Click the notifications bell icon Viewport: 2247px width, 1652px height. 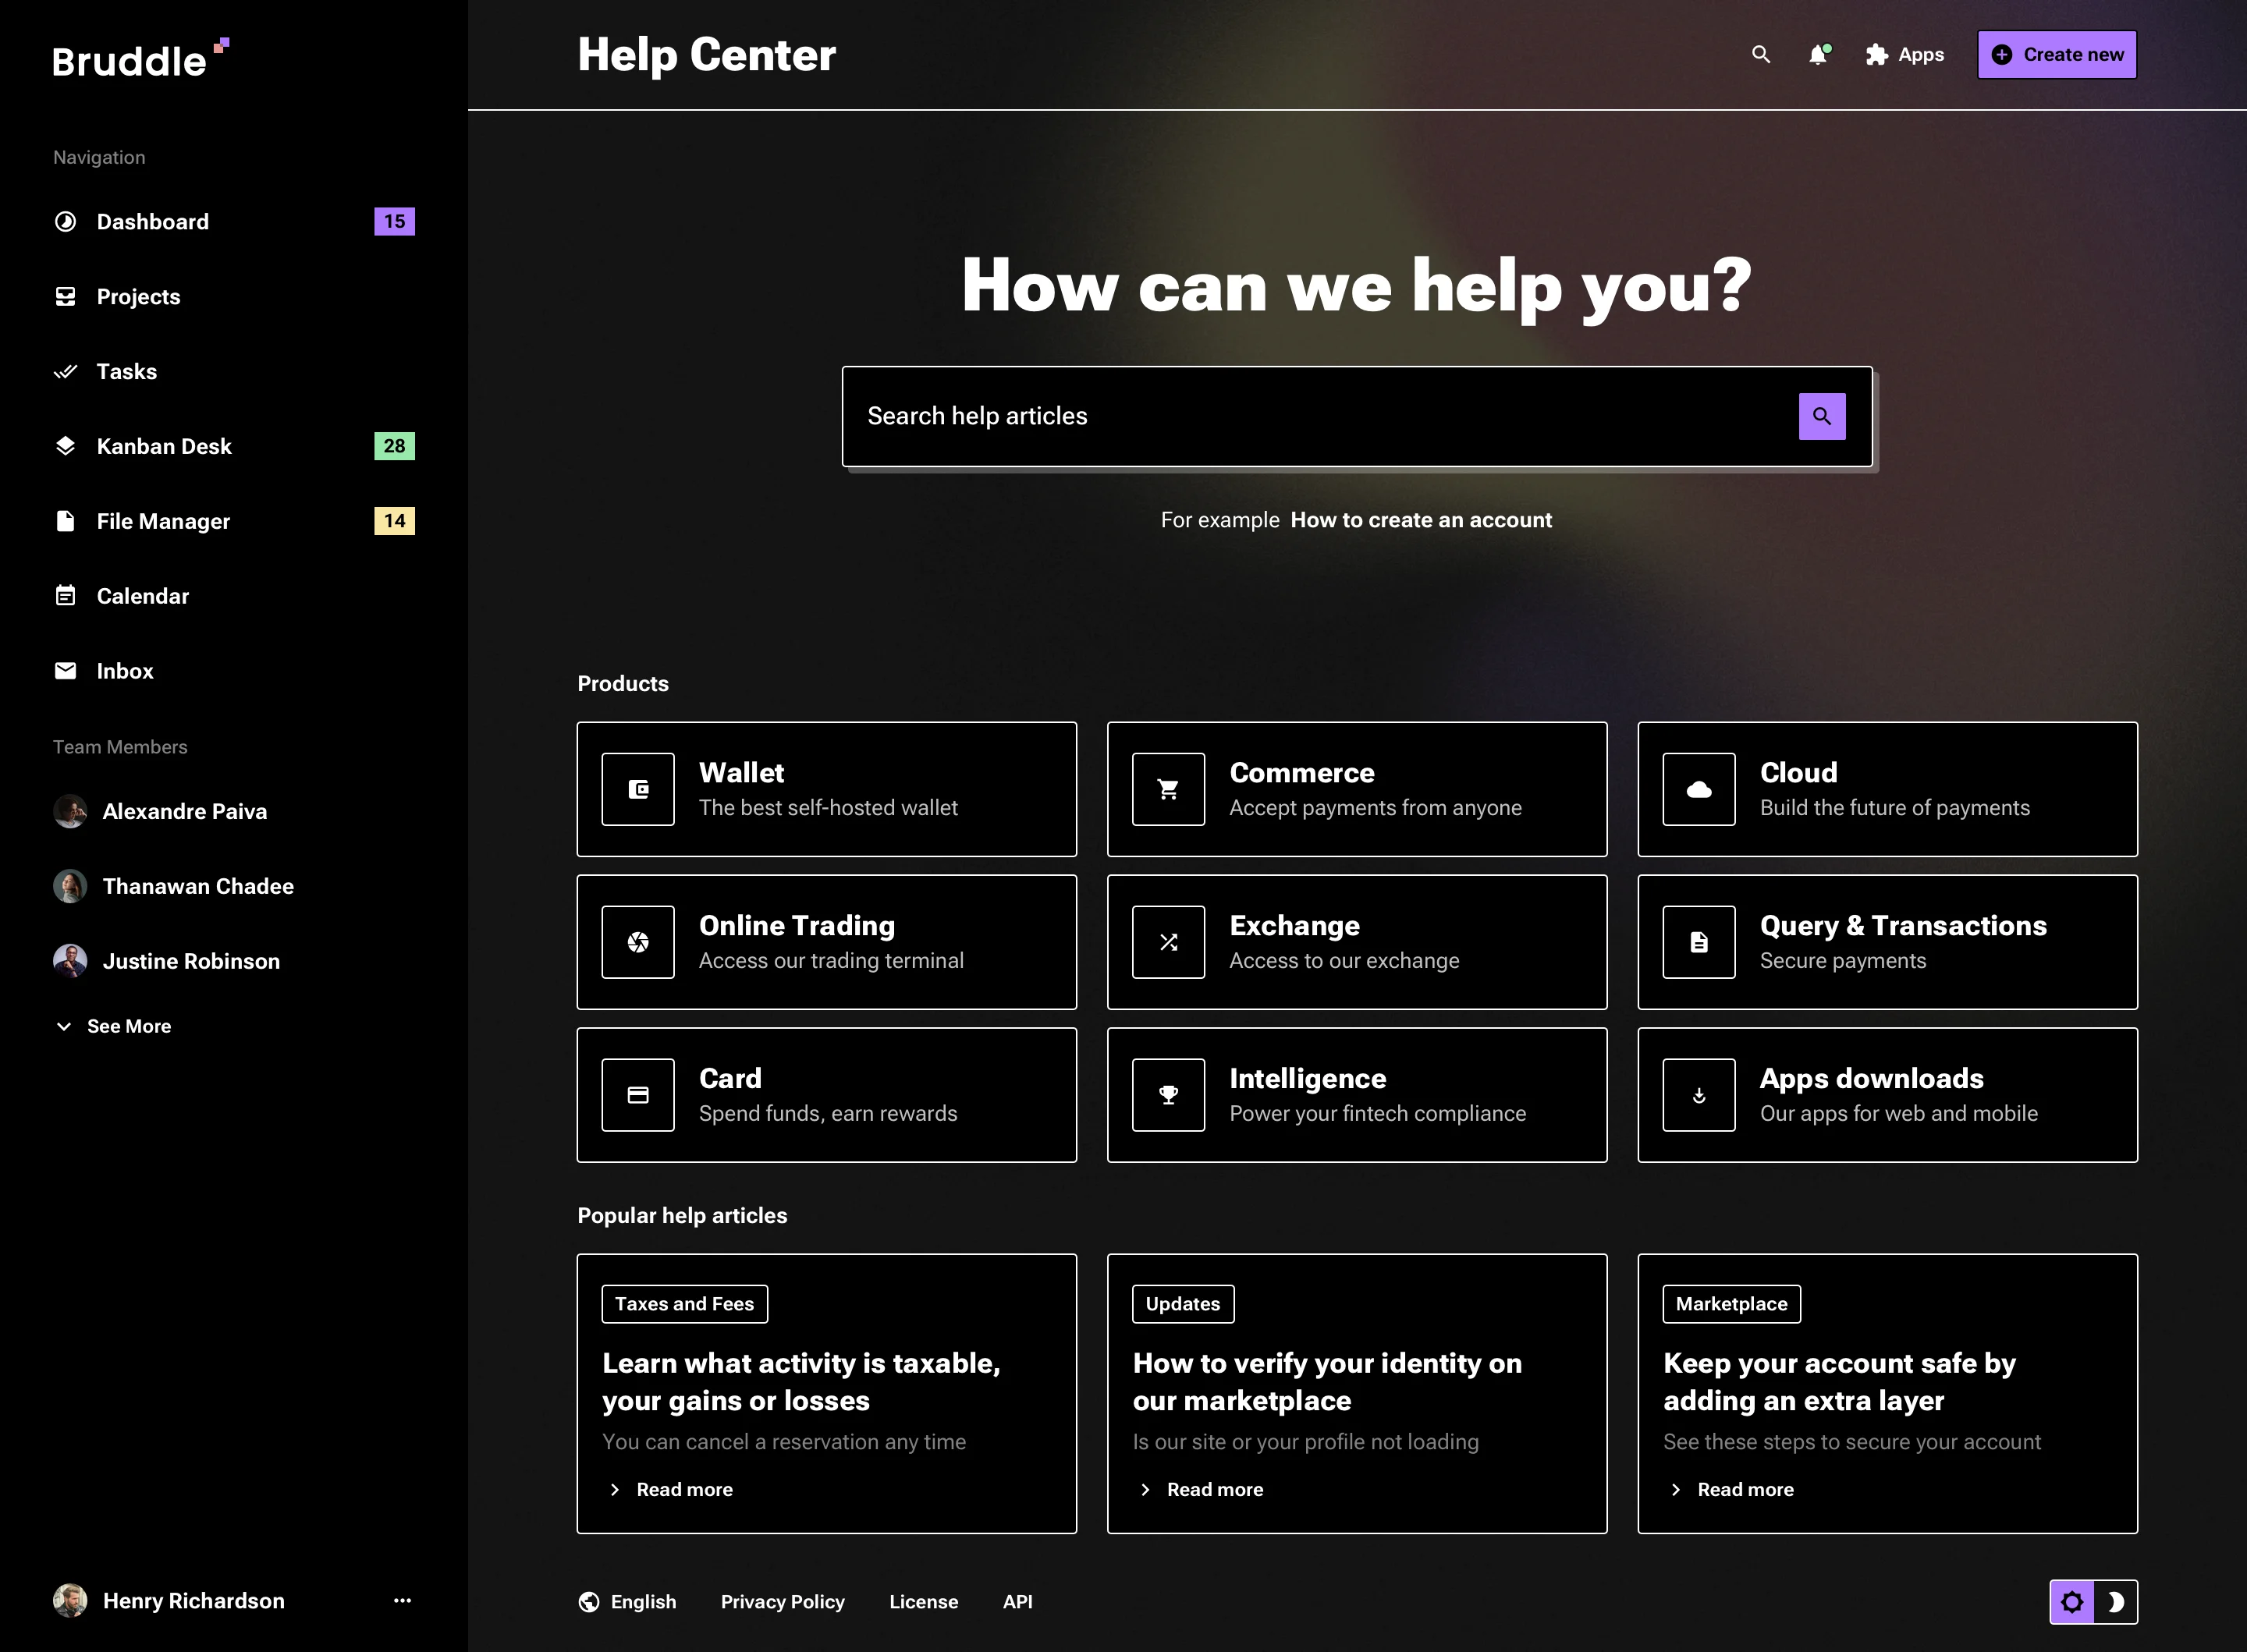(1818, 55)
